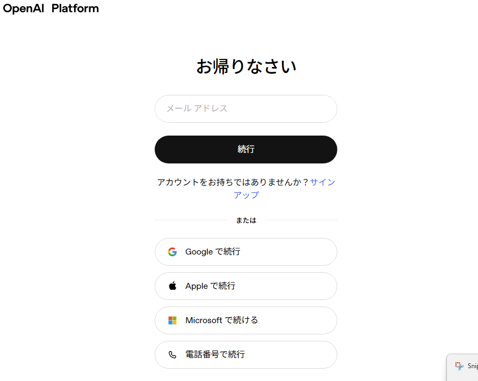
Task: Continue with the Google で続行 button
Action: click(x=245, y=252)
